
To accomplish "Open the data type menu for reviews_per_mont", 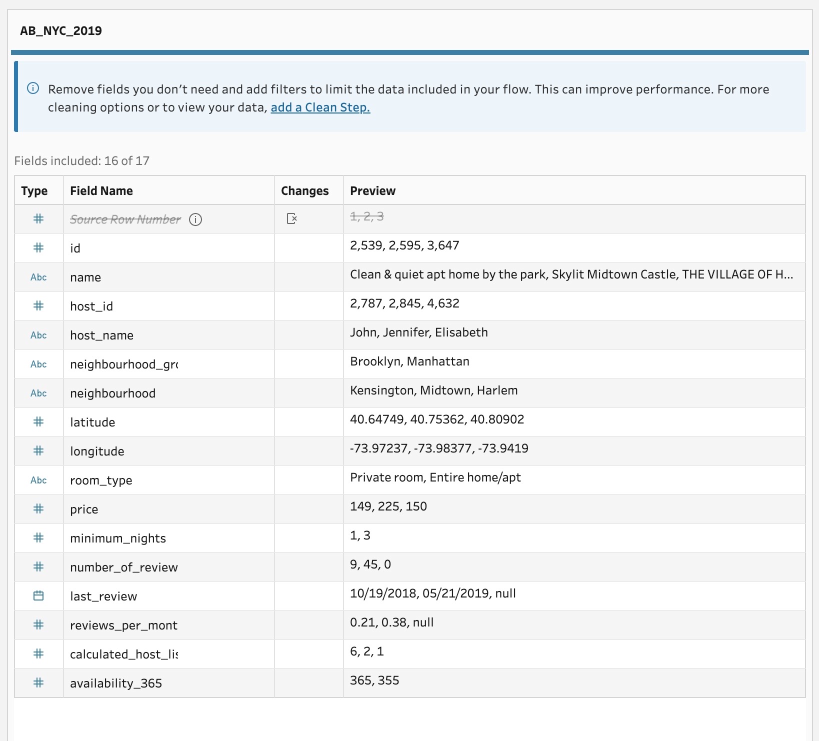I will pos(38,624).
